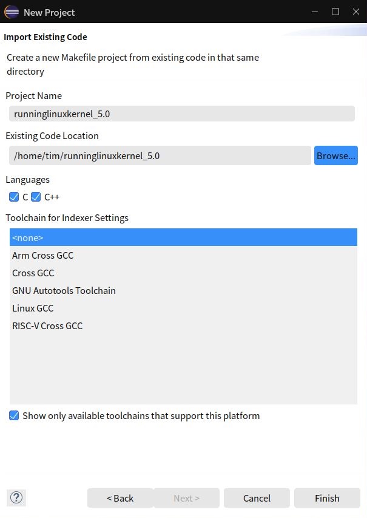Click Browse... to choose code location
Screen dimensions: 367x518
335,155
